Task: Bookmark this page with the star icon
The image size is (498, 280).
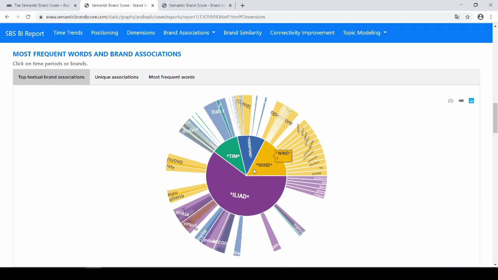Action: [468, 17]
